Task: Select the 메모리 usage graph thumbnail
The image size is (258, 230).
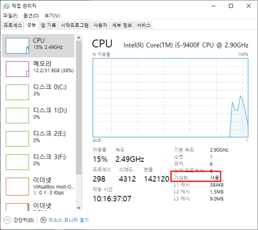Action: coord(17,69)
